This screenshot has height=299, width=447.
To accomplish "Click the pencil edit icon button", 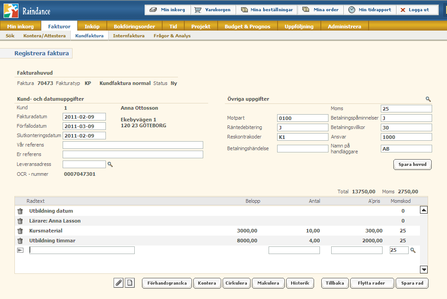I will point(119,283).
